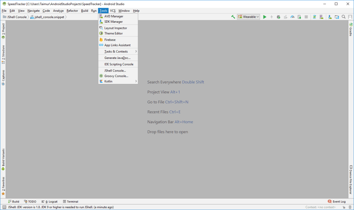The height and width of the screenshot is (210, 354).
Task: Start debugging with the bug icon
Action: (278, 17)
